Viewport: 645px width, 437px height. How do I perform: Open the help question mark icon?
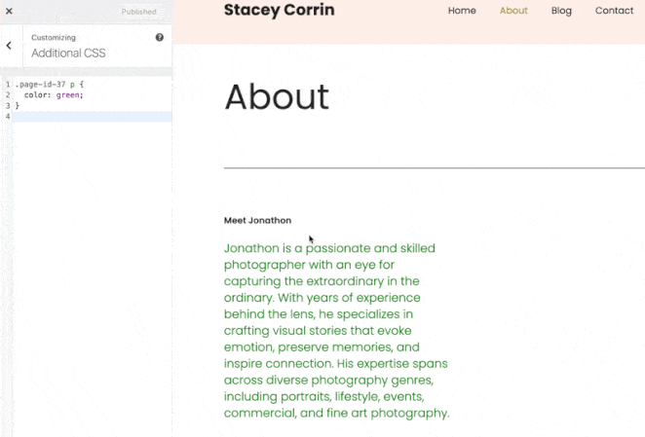(160, 37)
